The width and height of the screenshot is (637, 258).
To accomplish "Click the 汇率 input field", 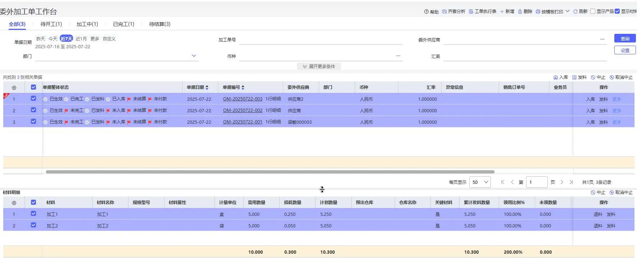I will (525, 56).
